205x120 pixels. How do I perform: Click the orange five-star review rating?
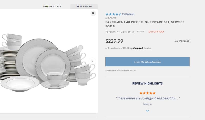[x=147, y=93]
